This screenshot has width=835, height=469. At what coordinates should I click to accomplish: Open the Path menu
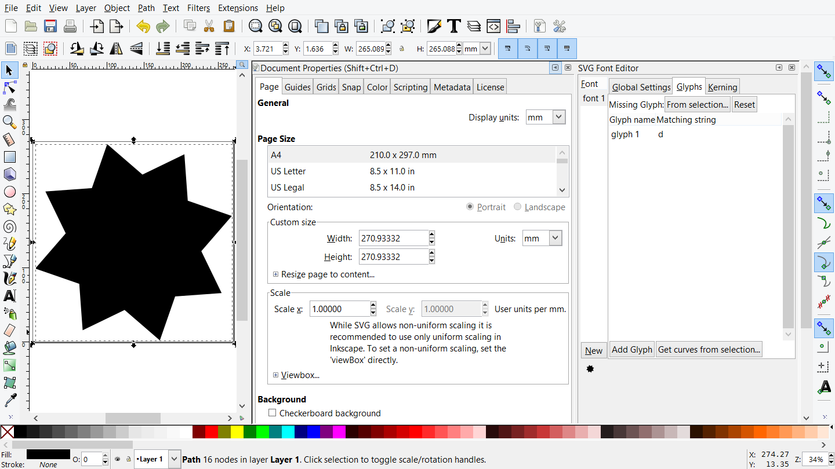[146, 8]
